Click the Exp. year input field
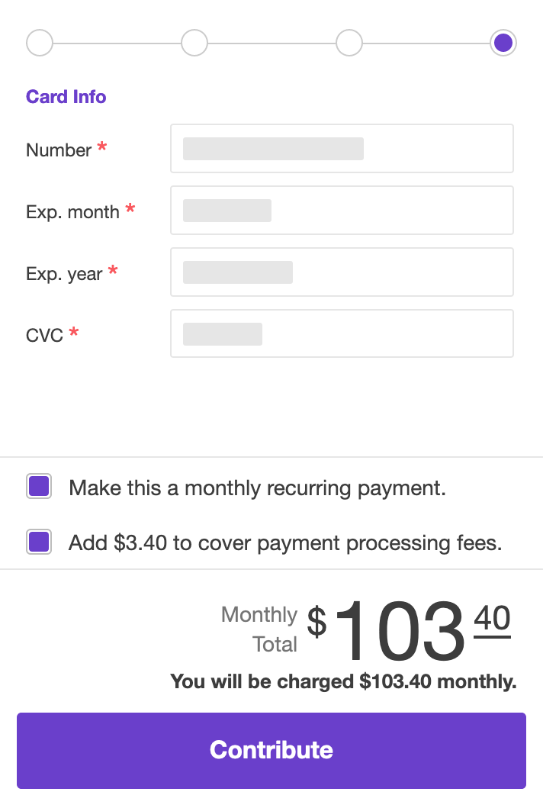Screen dimensions: 543x808 click(342, 272)
